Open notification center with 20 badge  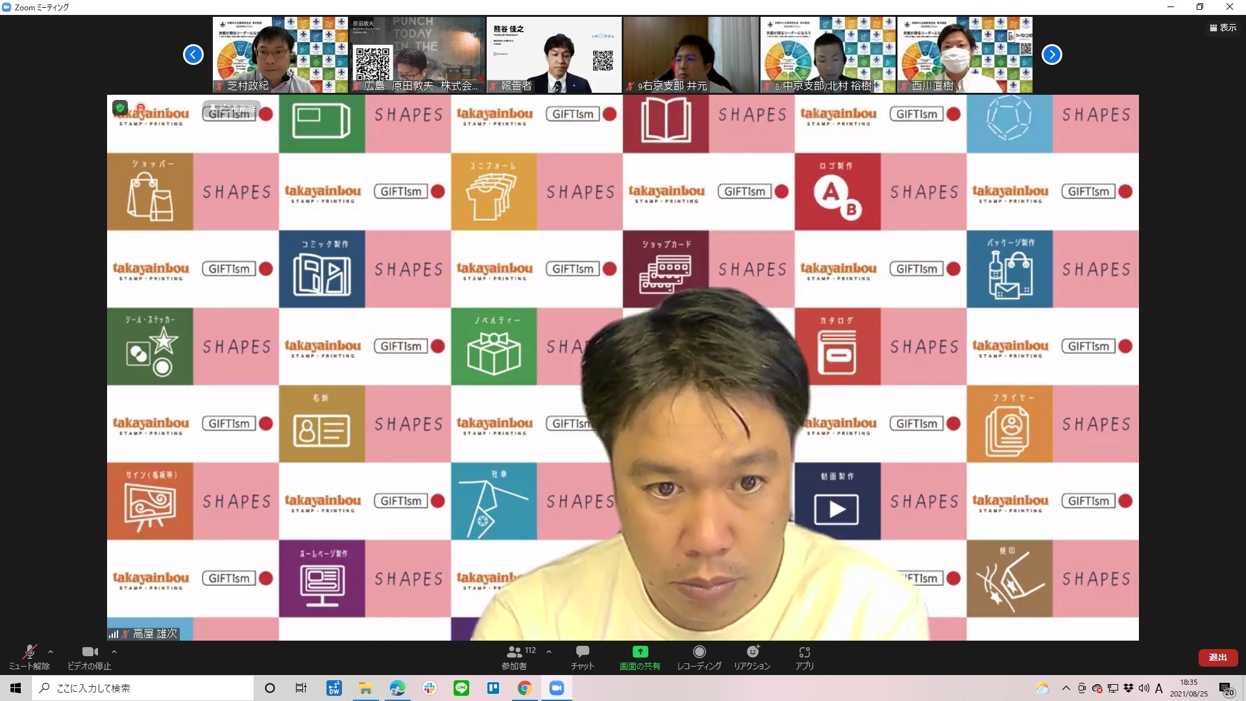(1226, 689)
